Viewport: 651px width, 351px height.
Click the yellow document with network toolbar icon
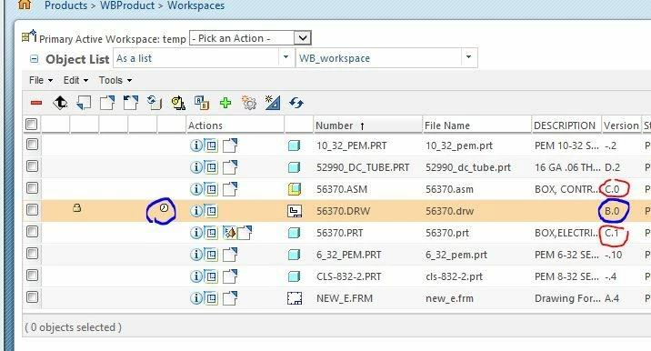178,103
